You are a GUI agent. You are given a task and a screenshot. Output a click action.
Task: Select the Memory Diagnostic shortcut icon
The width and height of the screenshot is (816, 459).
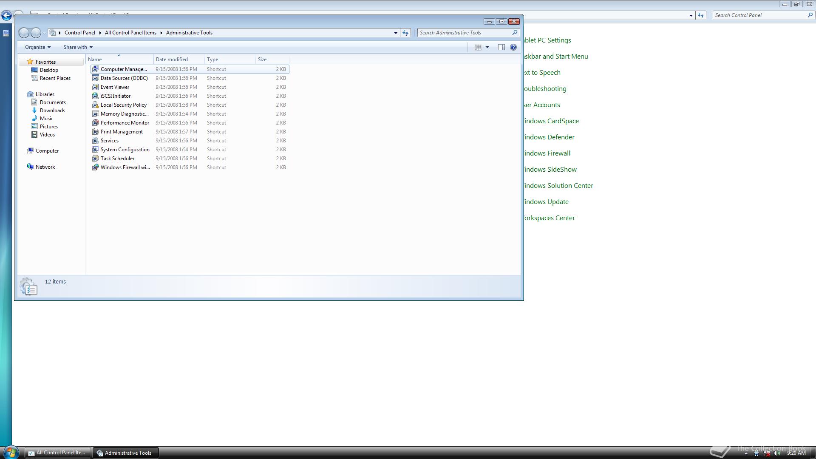point(96,114)
